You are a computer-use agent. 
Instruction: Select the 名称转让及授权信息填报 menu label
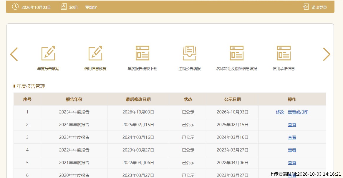[x=237, y=69]
